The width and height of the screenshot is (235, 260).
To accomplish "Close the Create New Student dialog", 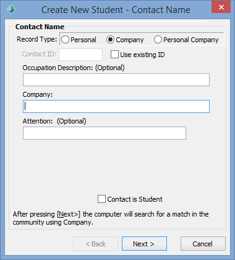I will (221, 7).
